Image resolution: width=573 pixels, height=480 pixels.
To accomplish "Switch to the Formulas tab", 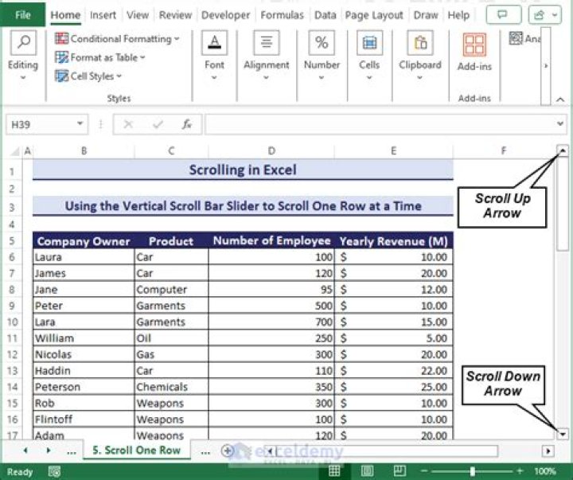I will (x=282, y=15).
